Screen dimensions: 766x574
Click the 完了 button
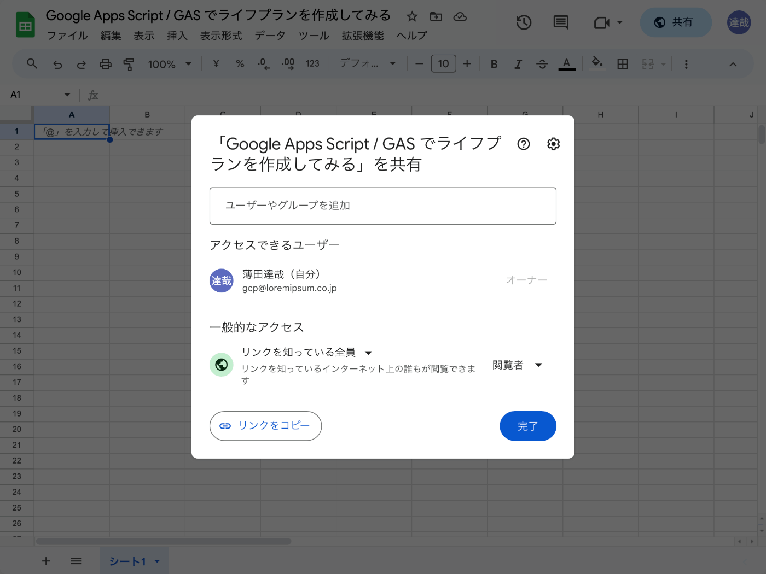coord(528,426)
